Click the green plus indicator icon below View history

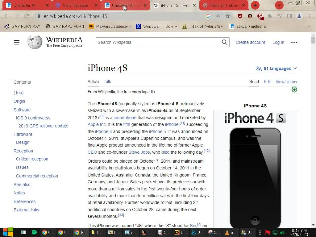(294, 89)
